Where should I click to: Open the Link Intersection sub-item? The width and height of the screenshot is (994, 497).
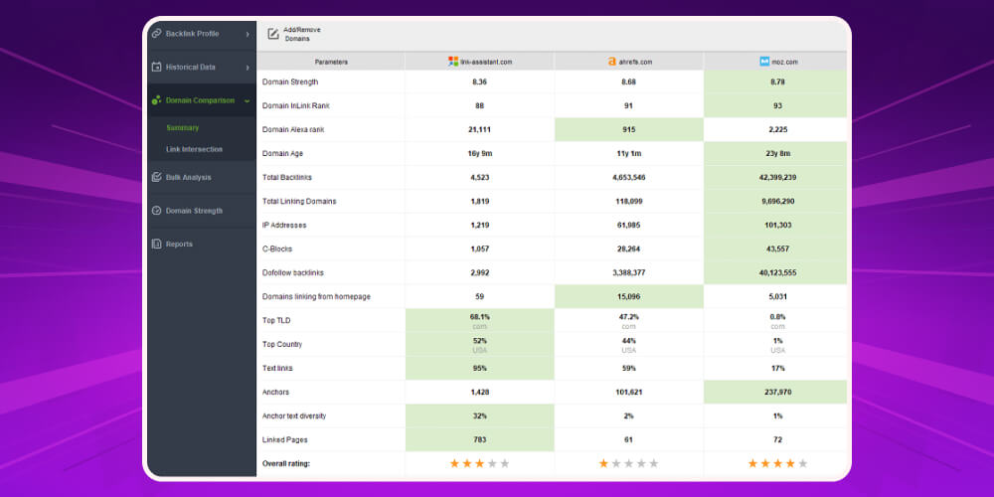point(194,150)
